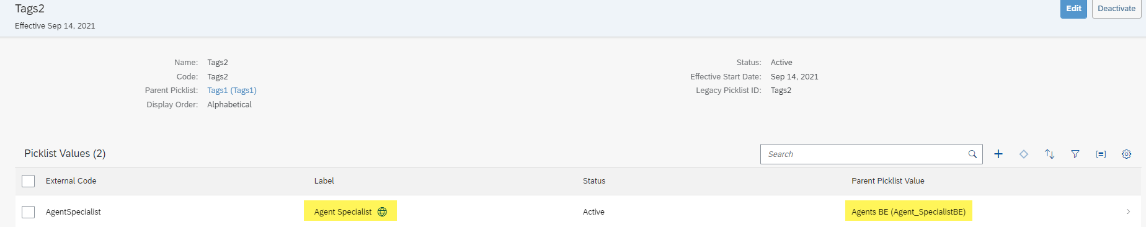
Task: Click the bracketed list icon in toolbar
Action: 1101,154
